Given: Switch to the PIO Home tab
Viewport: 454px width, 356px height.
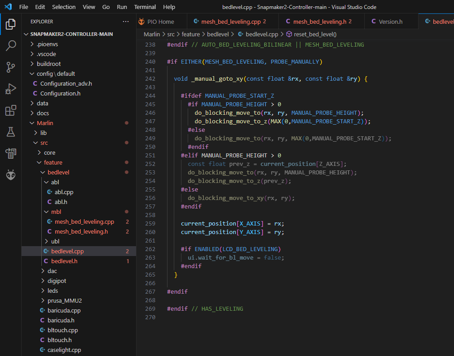Looking at the screenshot, I should [162, 22].
